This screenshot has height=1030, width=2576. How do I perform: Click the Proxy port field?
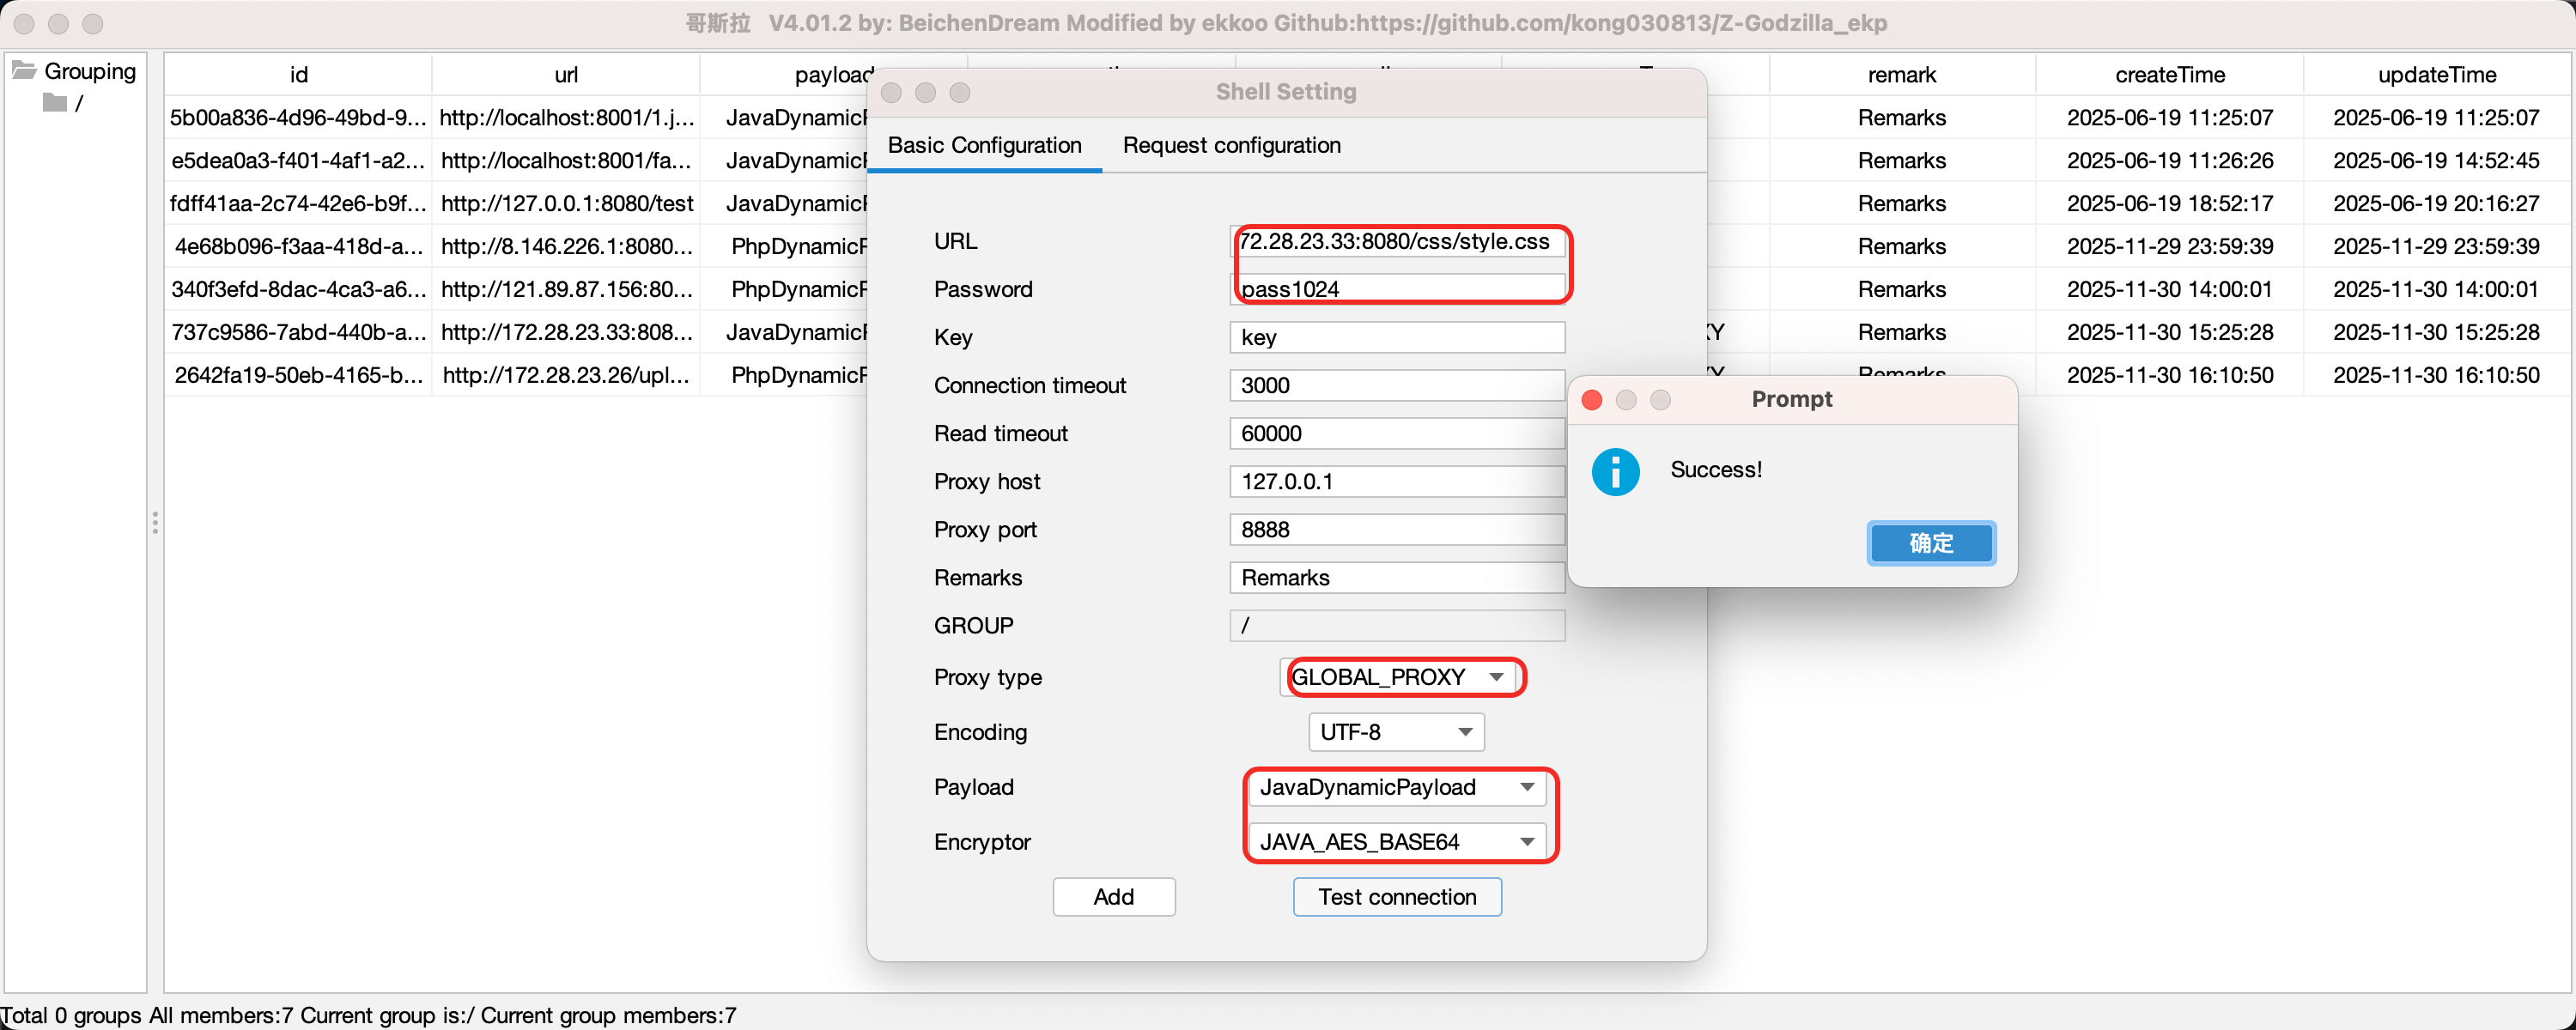[x=1396, y=530]
